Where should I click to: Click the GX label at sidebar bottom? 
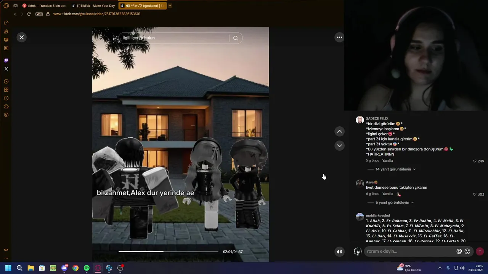[x=6, y=250]
